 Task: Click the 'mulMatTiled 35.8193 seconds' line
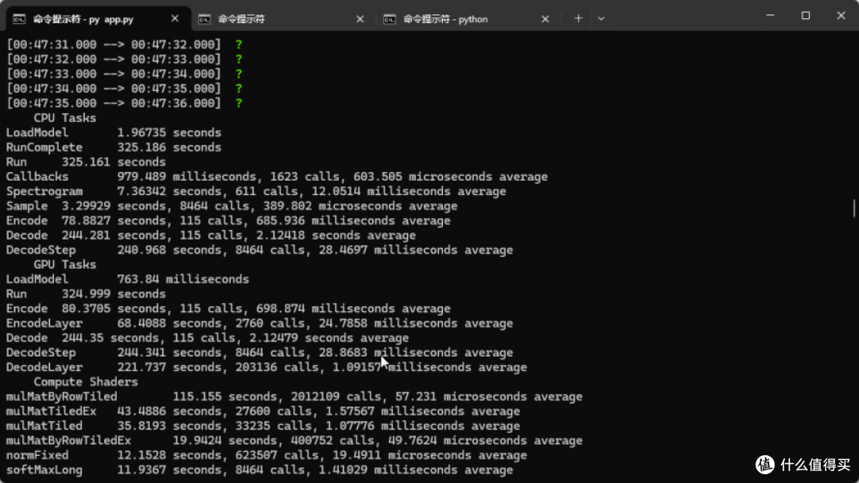[x=263, y=426]
